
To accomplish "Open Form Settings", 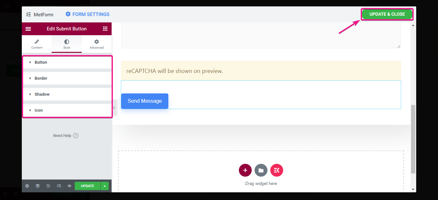I will tap(88, 14).
